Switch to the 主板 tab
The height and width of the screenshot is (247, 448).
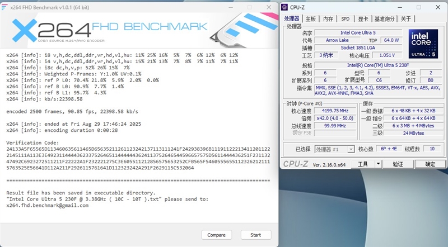(x=311, y=18)
